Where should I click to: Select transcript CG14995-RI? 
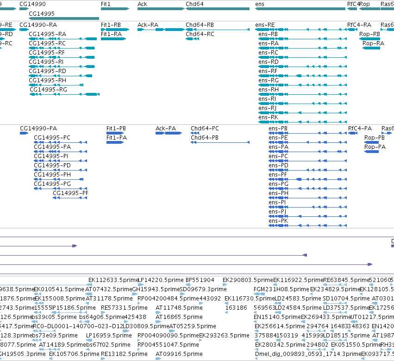pyautogui.click(x=62, y=67)
